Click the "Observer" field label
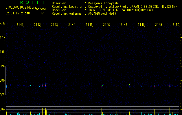 coord(59,3)
